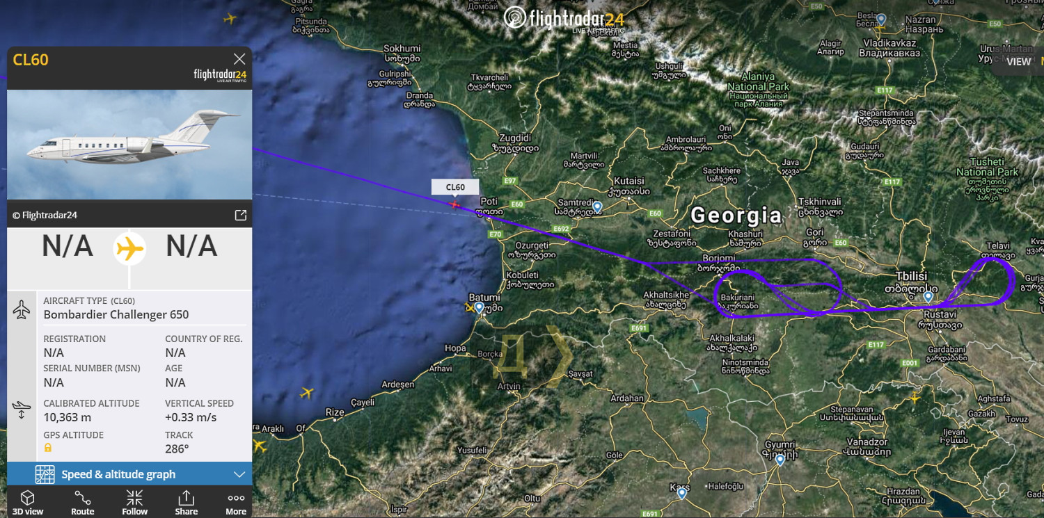
Task: Click the GPS altitude lock icon
Action: tap(47, 448)
